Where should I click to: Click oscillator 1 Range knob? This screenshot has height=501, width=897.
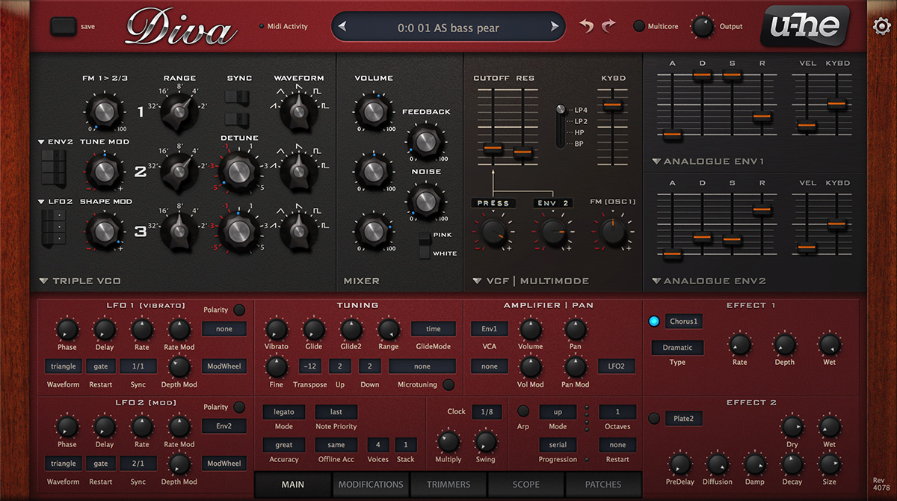tap(179, 111)
